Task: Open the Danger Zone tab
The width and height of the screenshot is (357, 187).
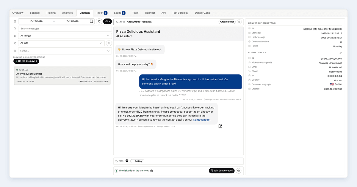Action: (x=202, y=13)
